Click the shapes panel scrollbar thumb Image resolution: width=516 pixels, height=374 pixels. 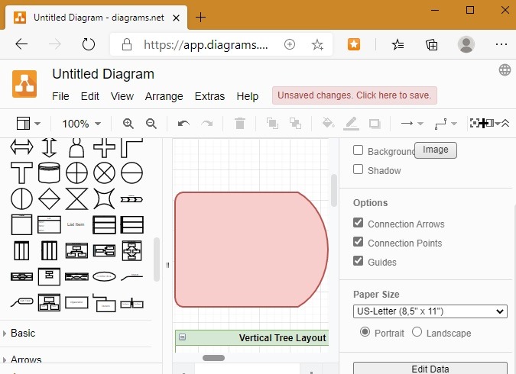click(x=157, y=260)
